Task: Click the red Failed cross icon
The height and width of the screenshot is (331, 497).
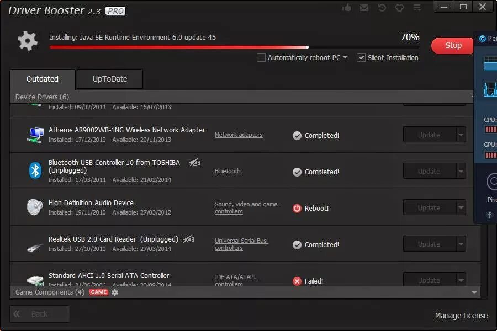Action: pyautogui.click(x=297, y=281)
